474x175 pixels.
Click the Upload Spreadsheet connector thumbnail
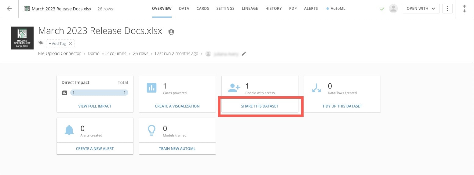22,38
